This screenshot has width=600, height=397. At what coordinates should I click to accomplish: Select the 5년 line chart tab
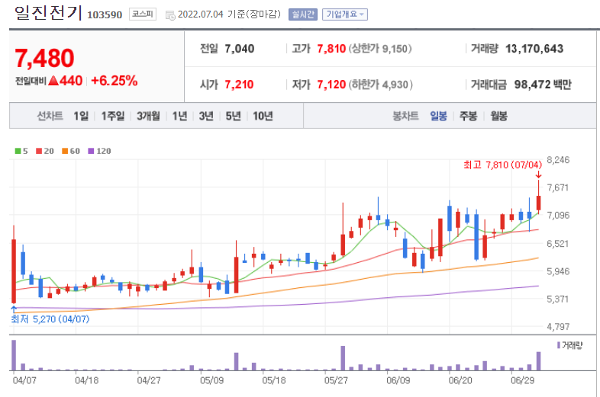click(233, 116)
